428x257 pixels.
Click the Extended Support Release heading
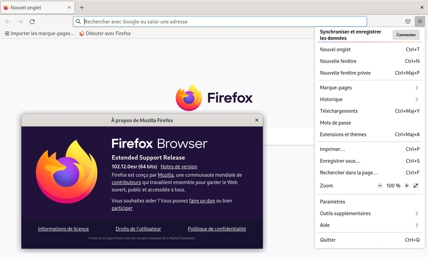point(148,158)
